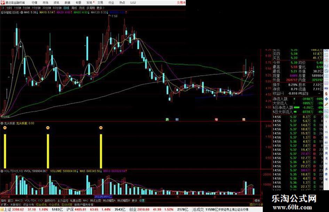Select 日 daily period in right sidebar
The height and width of the screenshot is (212, 329).
(326, 148)
